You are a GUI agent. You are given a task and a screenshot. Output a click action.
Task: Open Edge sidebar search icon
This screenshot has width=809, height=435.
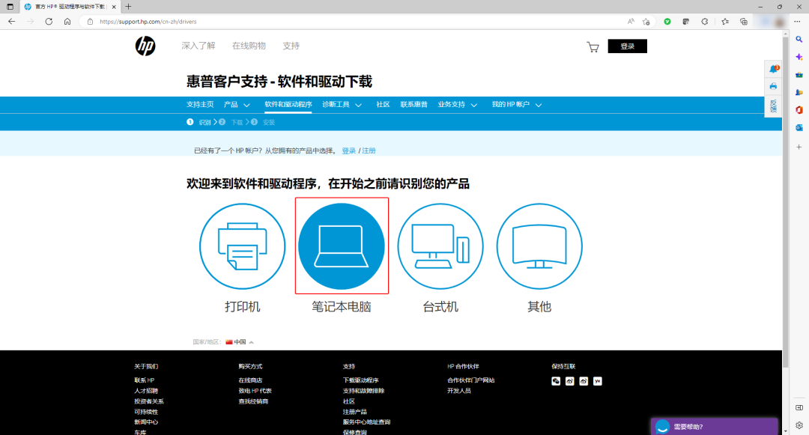point(799,39)
